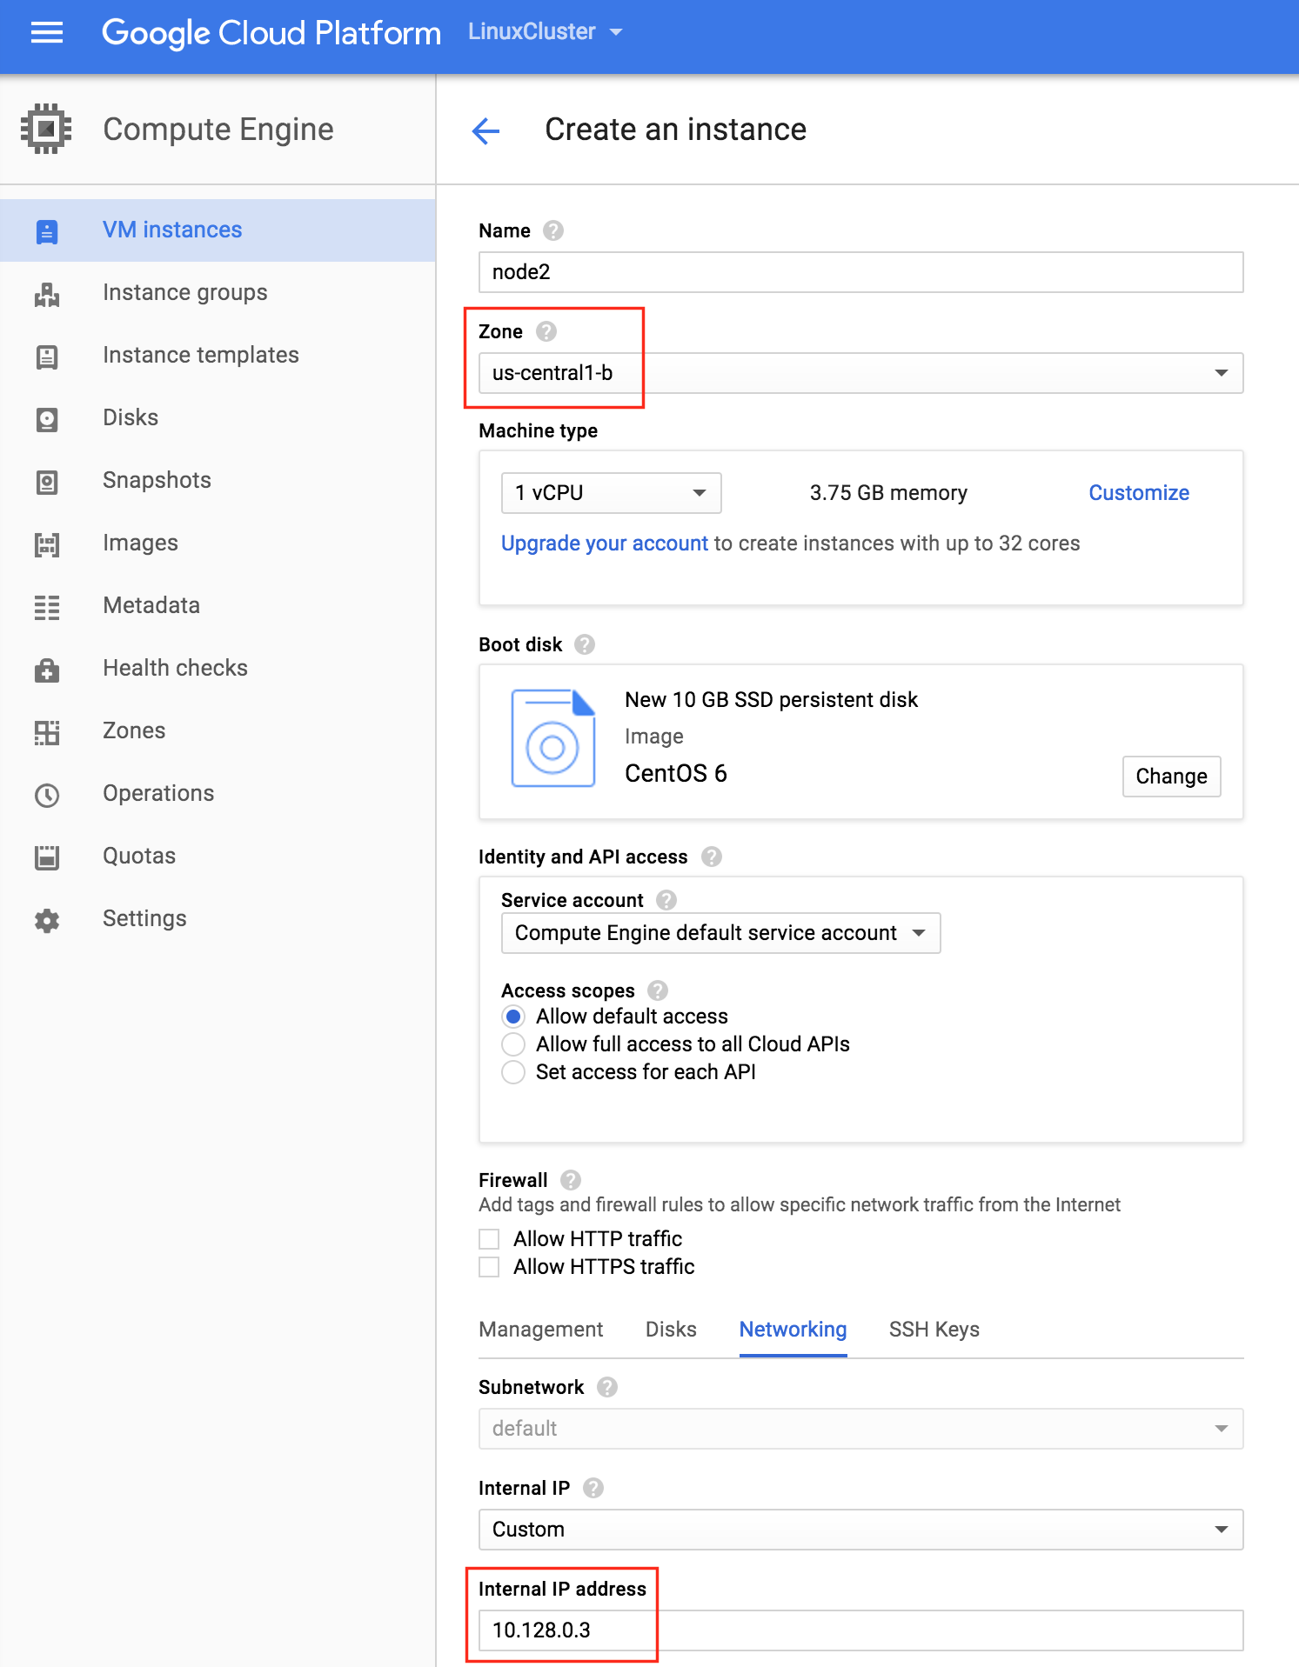Screen dimensions: 1299x1667
Task: Click the Name input field containing node2
Action: click(860, 272)
